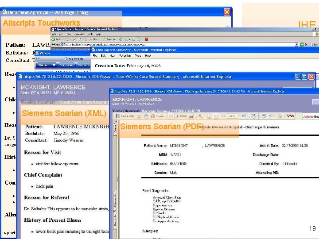
Task: Switch to the Summaries tab in Viewer
Action: click(67, 65)
